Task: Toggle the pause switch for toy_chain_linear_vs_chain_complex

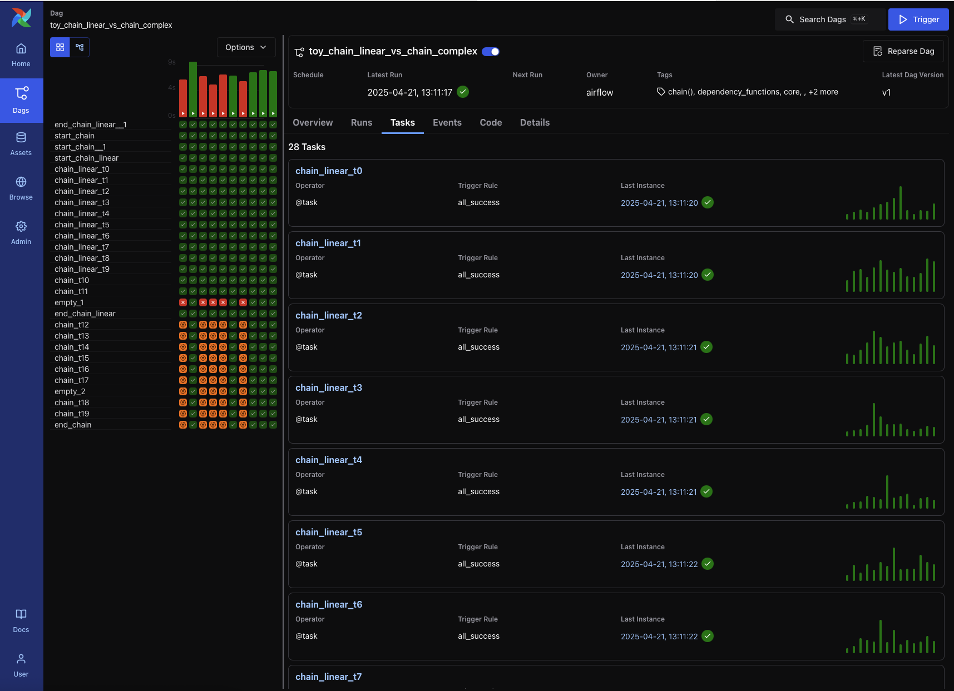Action: (x=490, y=51)
